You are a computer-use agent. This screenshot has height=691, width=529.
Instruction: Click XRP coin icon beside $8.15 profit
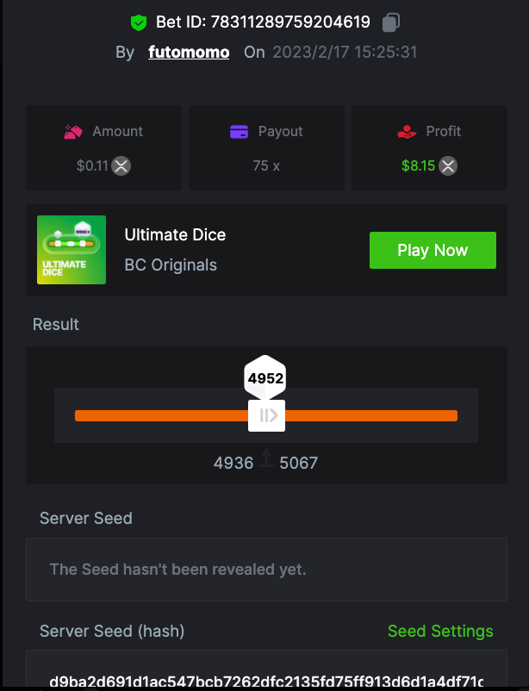pos(448,165)
